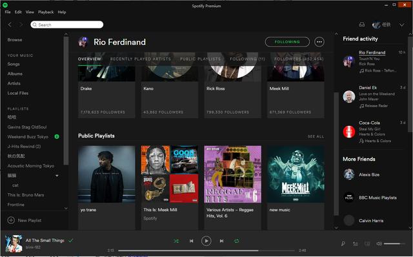Open the Frontline playlist

pos(15,205)
